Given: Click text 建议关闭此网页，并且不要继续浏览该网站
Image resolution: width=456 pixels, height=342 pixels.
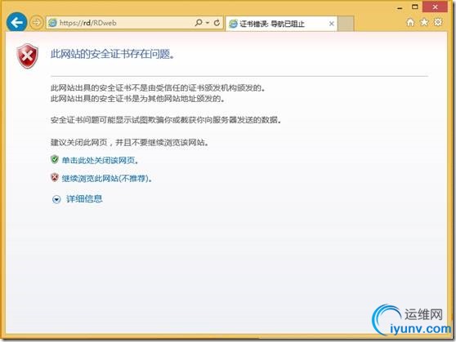Looking at the screenshot, I should tap(129, 142).
